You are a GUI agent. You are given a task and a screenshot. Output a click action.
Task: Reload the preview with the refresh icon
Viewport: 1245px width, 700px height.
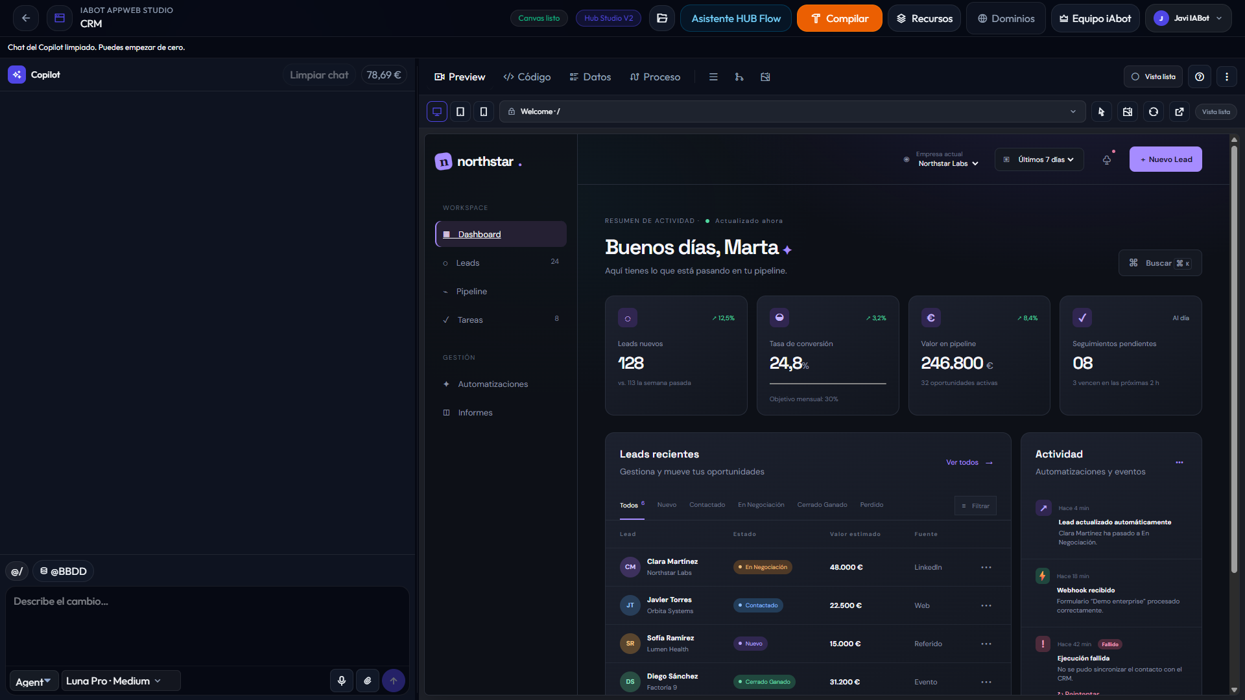[1154, 111]
